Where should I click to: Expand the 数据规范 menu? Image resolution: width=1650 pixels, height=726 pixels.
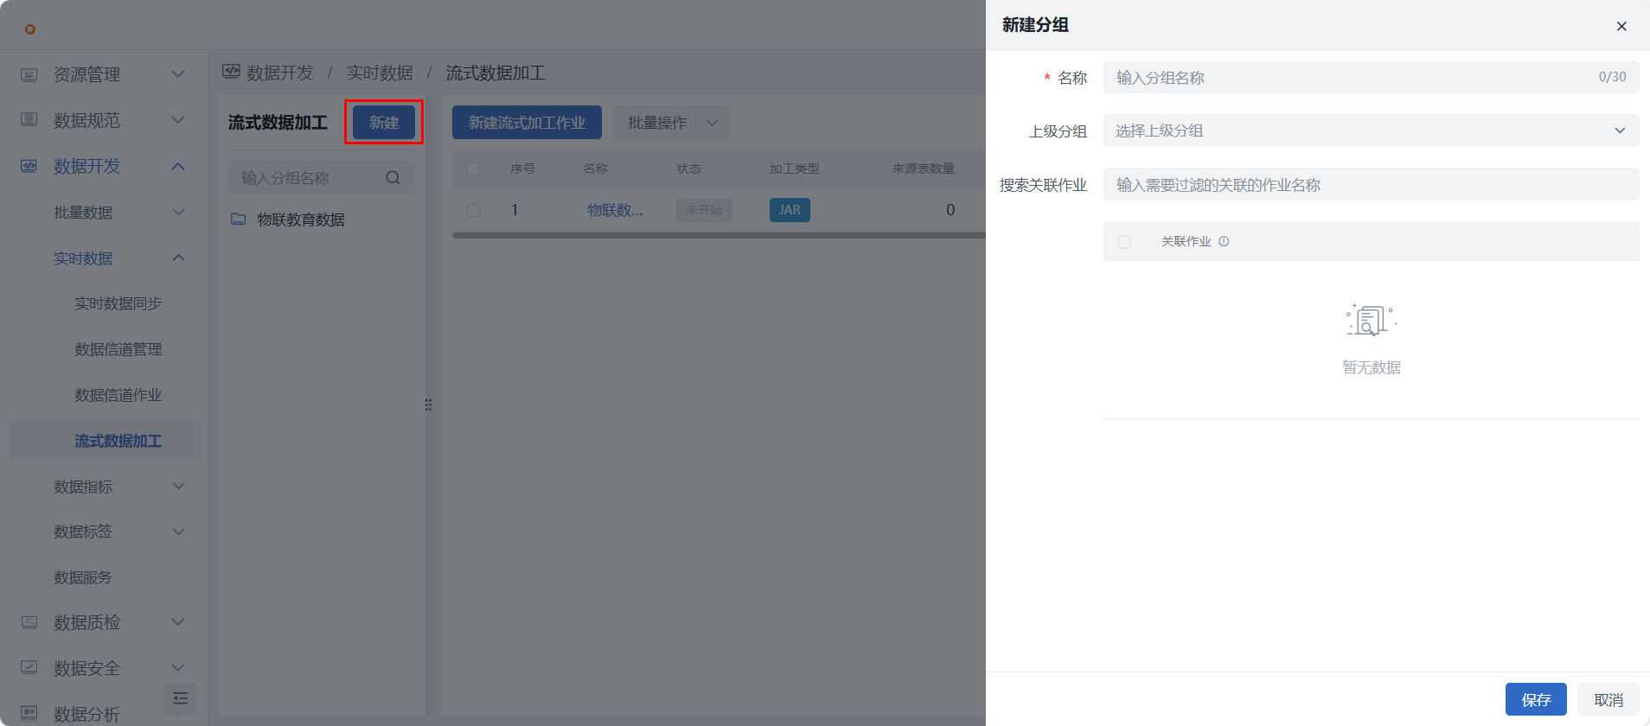(104, 120)
